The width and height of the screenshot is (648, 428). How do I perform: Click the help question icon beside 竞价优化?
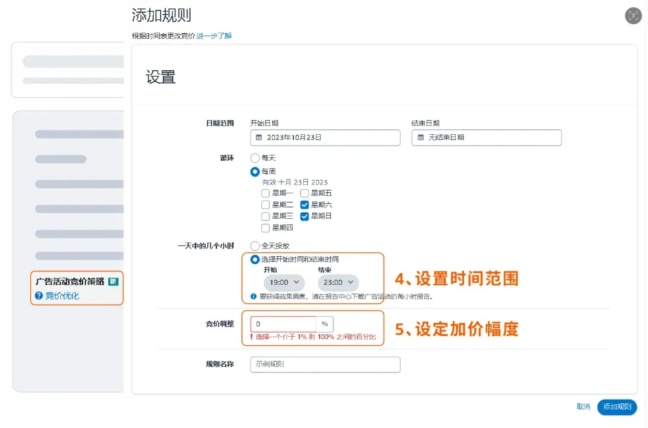tap(39, 296)
